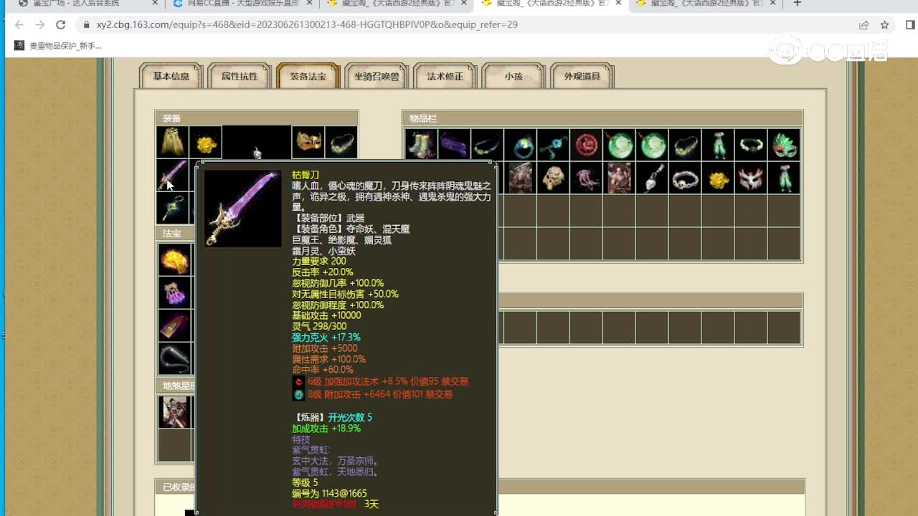Image resolution: width=918 pixels, height=516 pixels.
Task: Click the small pendant in the wide equipment slot
Action: point(257,153)
